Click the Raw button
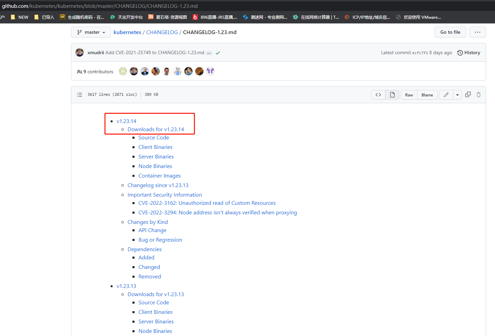 click(409, 95)
